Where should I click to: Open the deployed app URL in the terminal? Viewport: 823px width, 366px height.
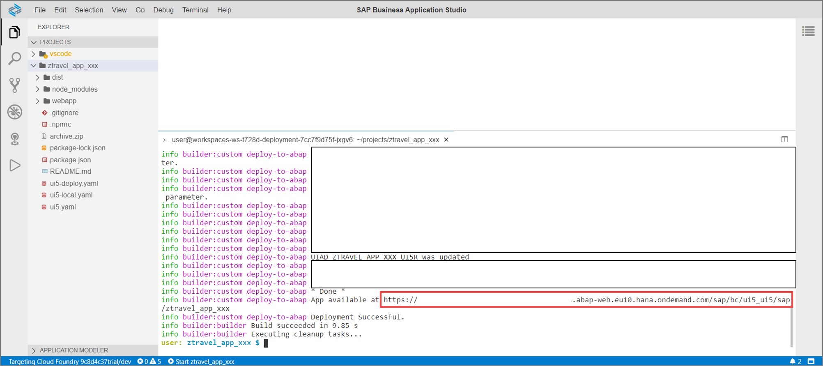point(586,300)
